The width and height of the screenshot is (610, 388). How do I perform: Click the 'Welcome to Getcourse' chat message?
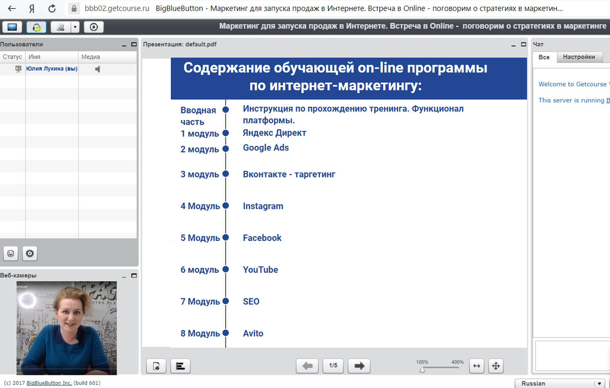point(574,84)
